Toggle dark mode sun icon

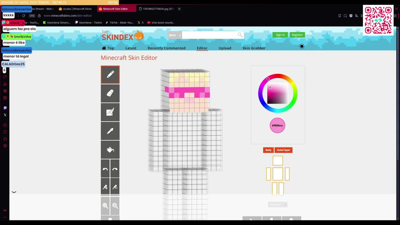pyautogui.click(x=302, y=46)
